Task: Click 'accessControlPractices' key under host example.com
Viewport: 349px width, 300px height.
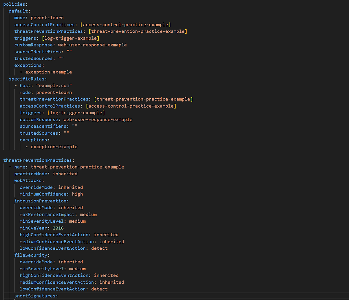Action: 50,106
